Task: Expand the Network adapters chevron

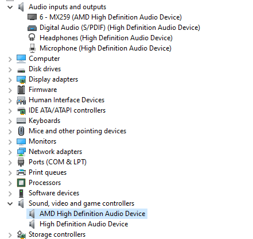Action: (x=10, y=152)
